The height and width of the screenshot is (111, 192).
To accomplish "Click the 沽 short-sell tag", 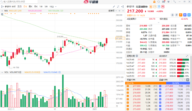I will [155, 7].
